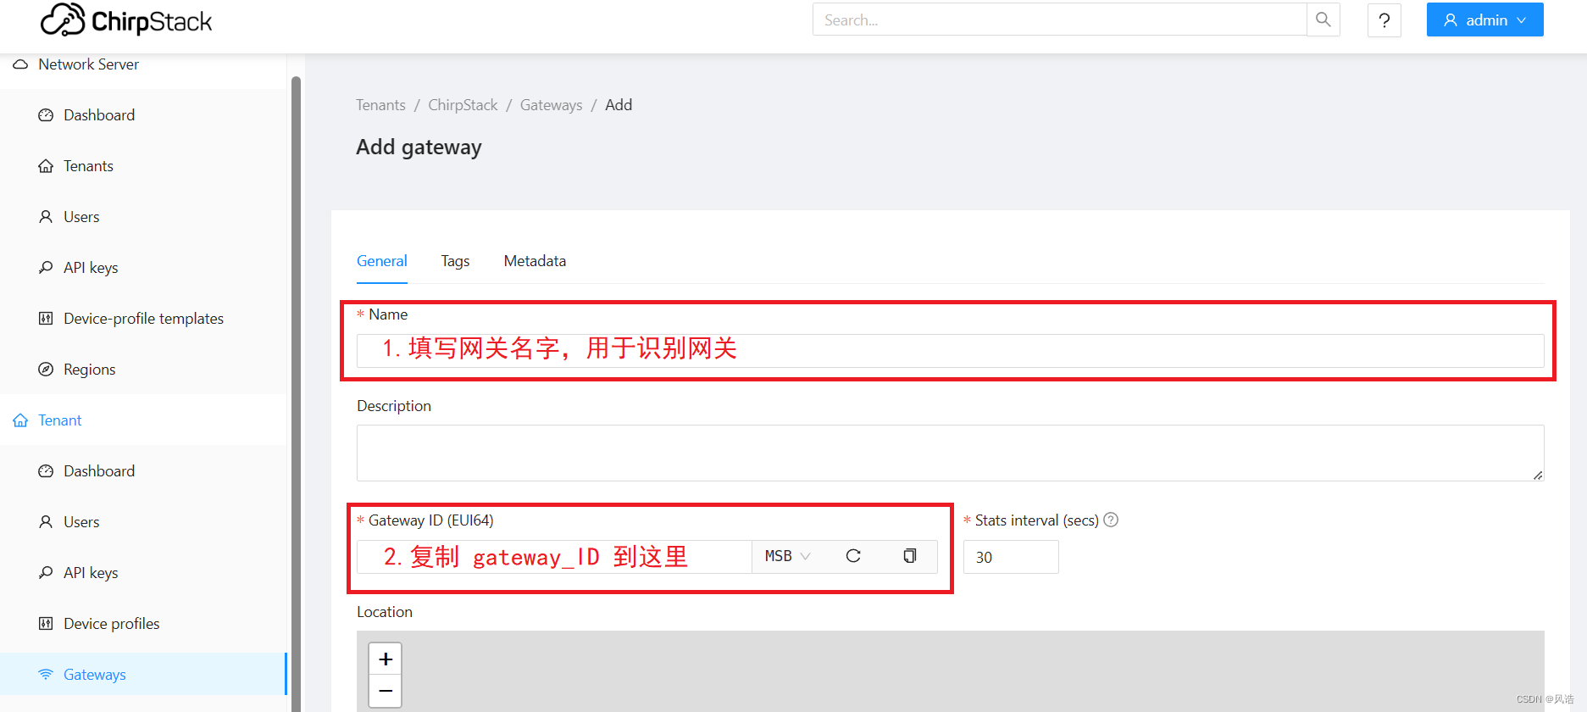
Task: Switch to the General tab
Action: [x=382, y=261]
